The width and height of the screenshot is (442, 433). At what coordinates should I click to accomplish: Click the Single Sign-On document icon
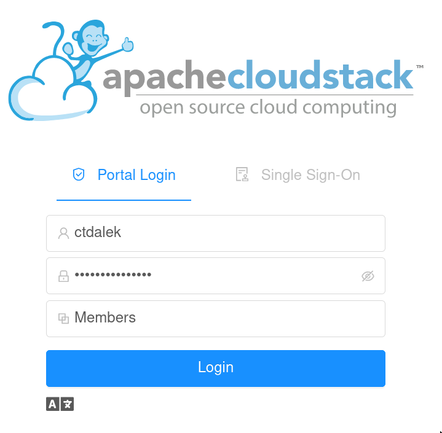pyautogui.click(x=242, y=174)
